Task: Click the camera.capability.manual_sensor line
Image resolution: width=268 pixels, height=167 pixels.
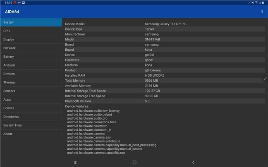Action: pyautogui.click(x=105, y=149)
